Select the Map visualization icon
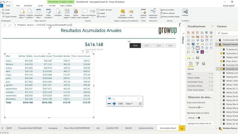The image size is (238, 134). (211, 40)
